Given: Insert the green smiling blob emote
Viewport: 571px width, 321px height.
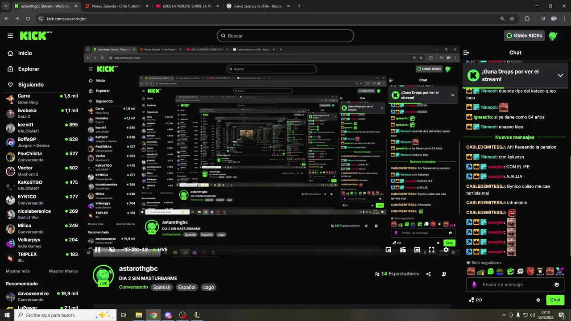Looking at the screenshot, I should pos(491,271).
